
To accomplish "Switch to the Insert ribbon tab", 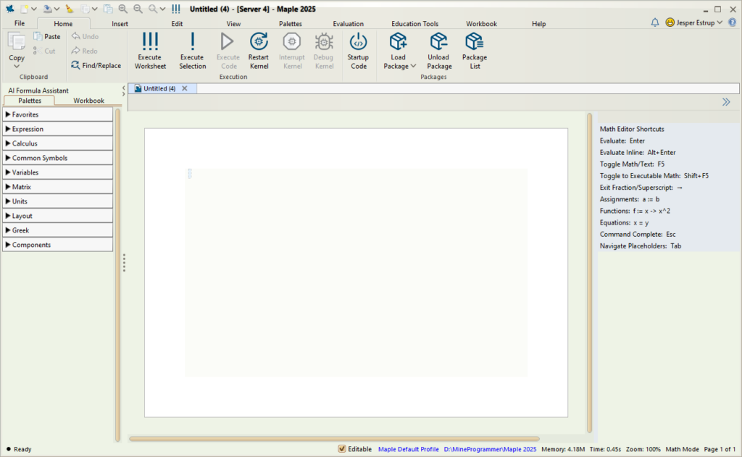I will coord(120,24).
